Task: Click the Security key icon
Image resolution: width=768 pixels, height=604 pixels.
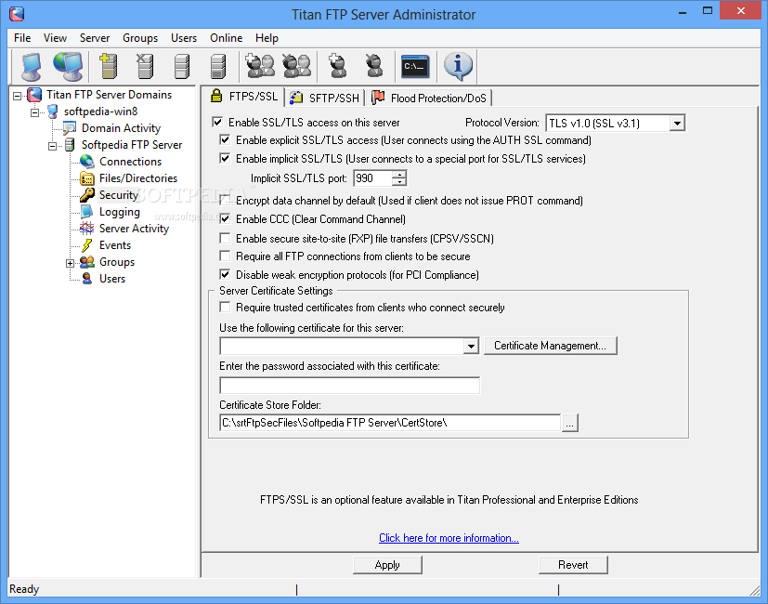Action: 86,194
